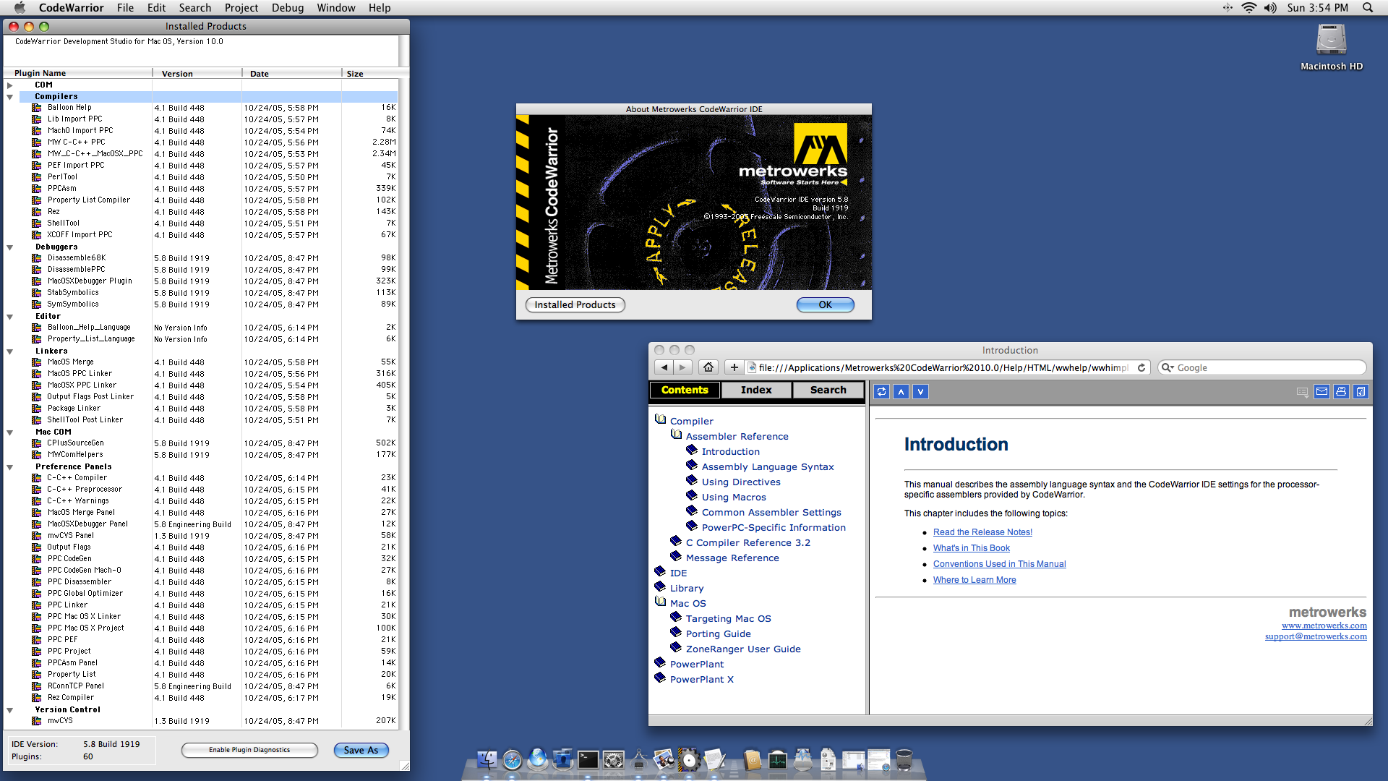Click the email topic icon in help toolbar
1388x781 pixels.
pos(1321,391)
